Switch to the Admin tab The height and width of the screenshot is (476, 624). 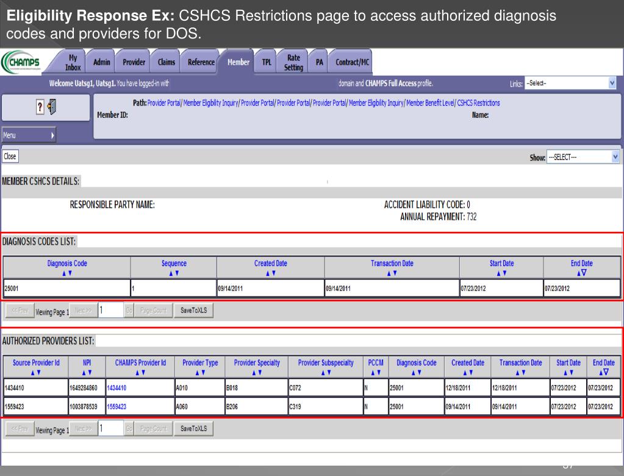(101, 62)
